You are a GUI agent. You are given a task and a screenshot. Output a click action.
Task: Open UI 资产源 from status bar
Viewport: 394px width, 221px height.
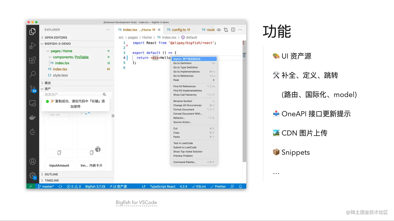[x=118, y=186]
